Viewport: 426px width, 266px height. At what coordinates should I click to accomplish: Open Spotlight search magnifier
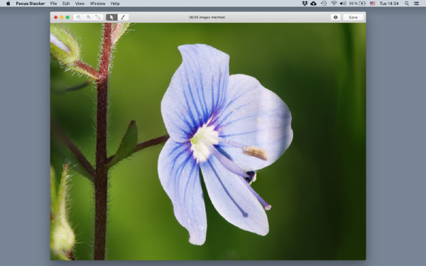click(407, 4)
